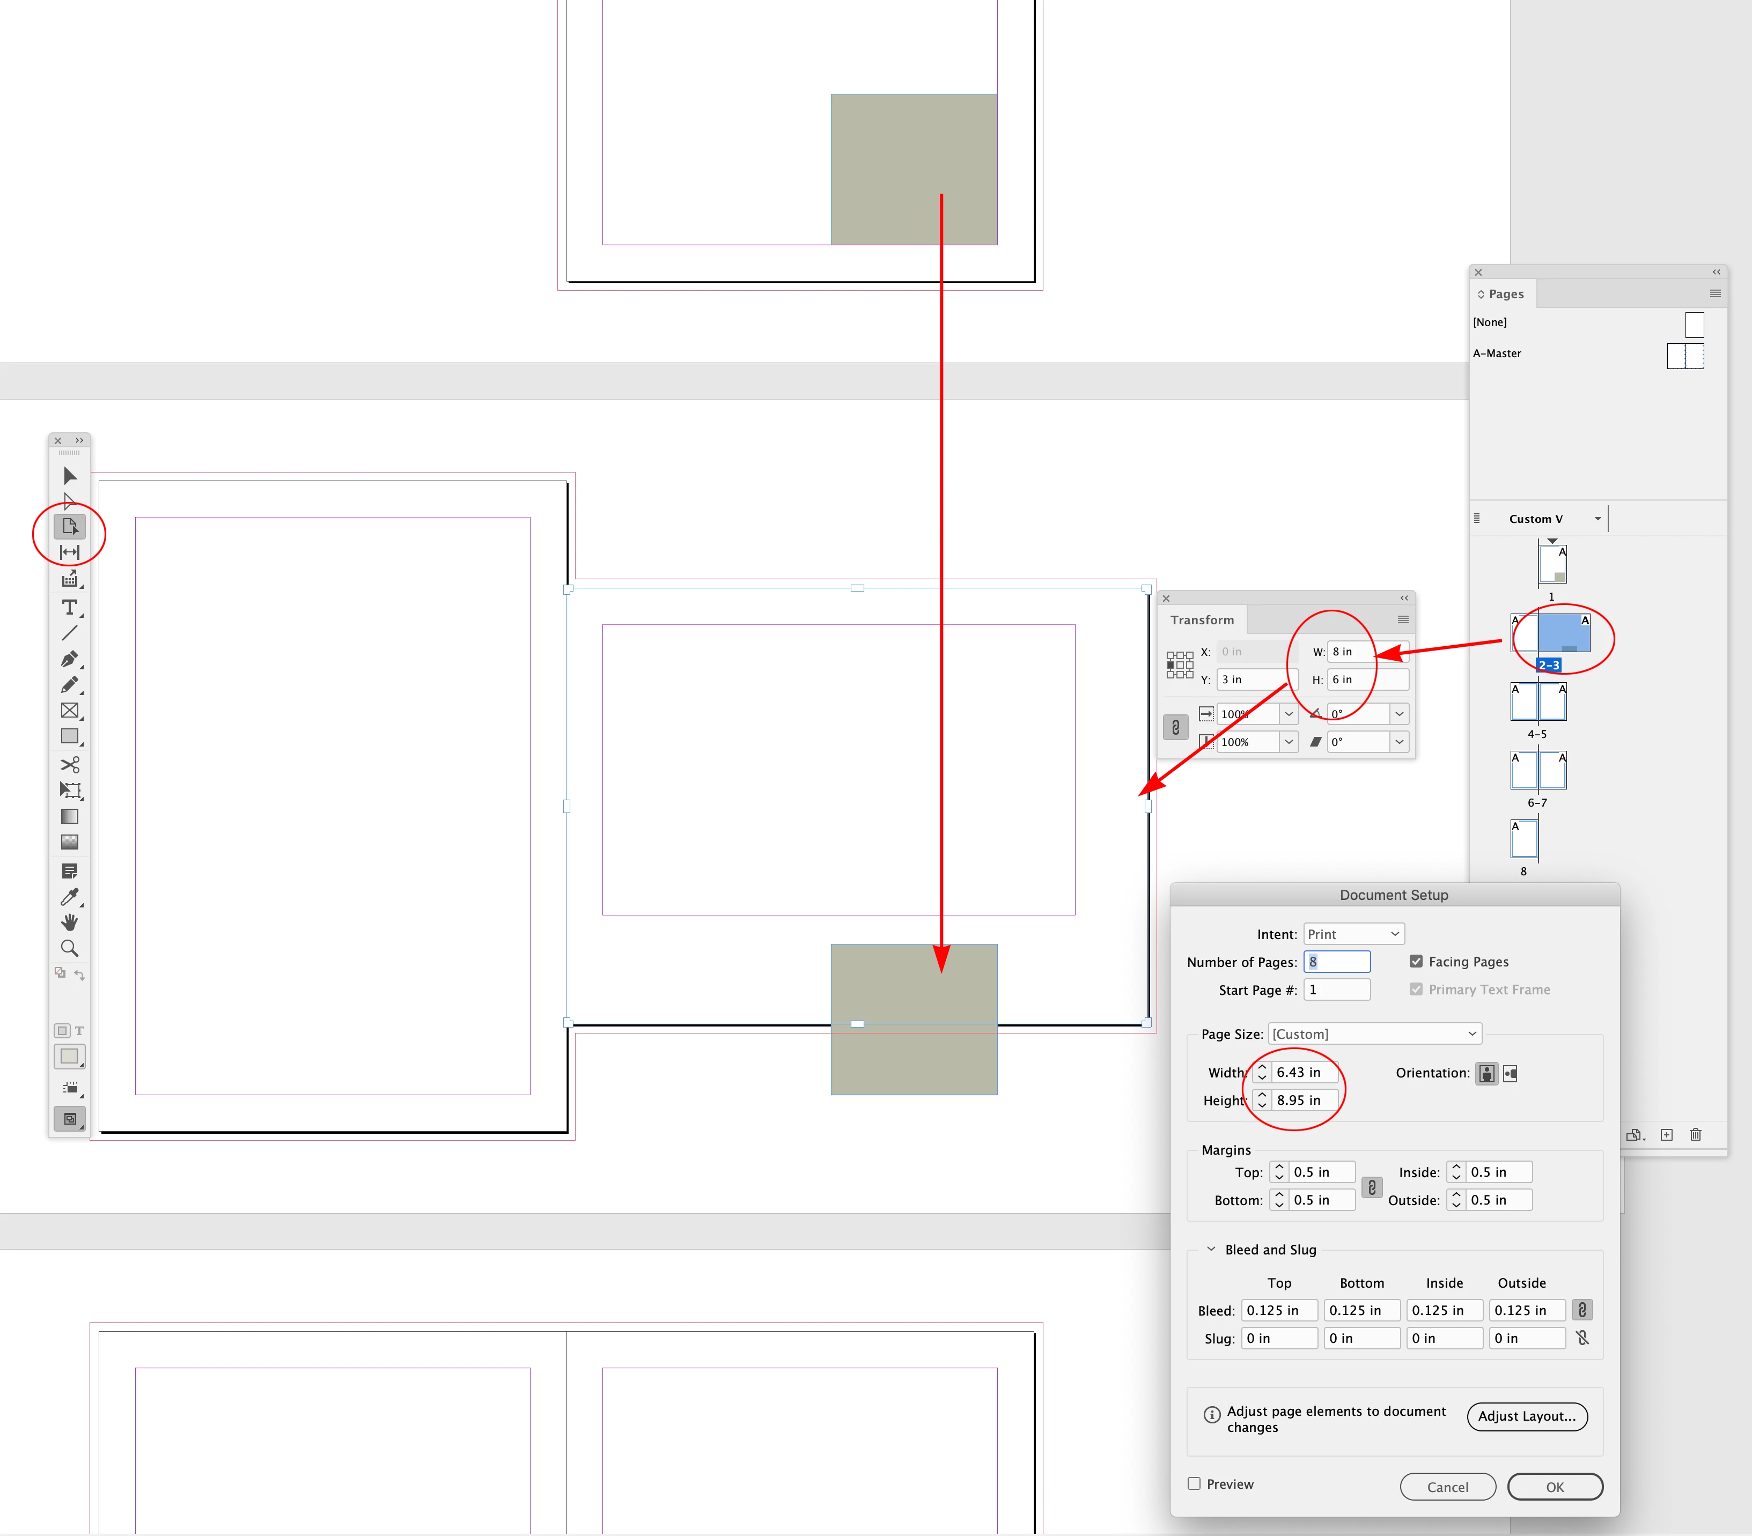Click the delete page trash icon

click(x=1695, y=1135)
